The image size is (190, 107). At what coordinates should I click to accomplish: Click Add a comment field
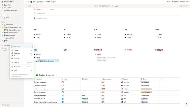[42, 18]
